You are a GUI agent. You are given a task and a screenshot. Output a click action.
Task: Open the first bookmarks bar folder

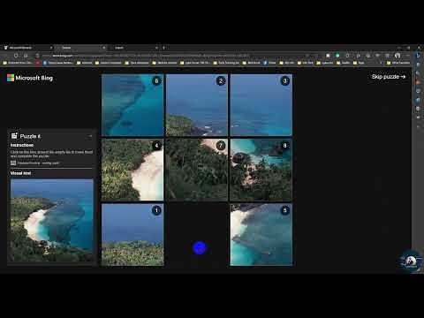[x=17, y=63]
